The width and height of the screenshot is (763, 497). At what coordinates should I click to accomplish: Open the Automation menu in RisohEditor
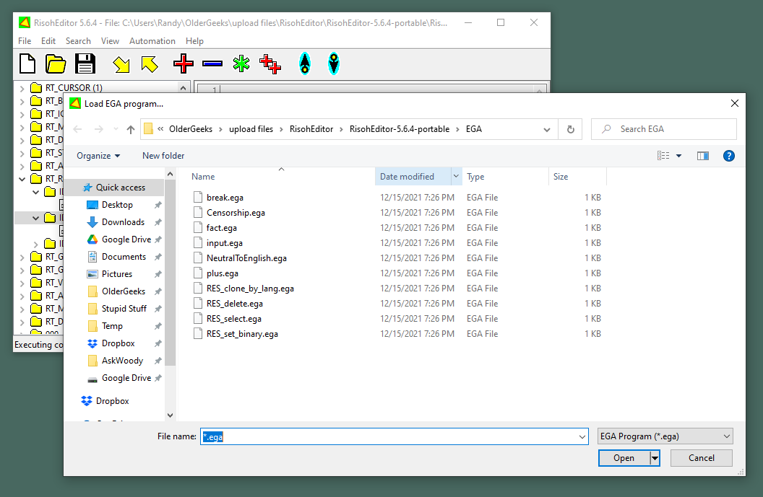point(152,41)
